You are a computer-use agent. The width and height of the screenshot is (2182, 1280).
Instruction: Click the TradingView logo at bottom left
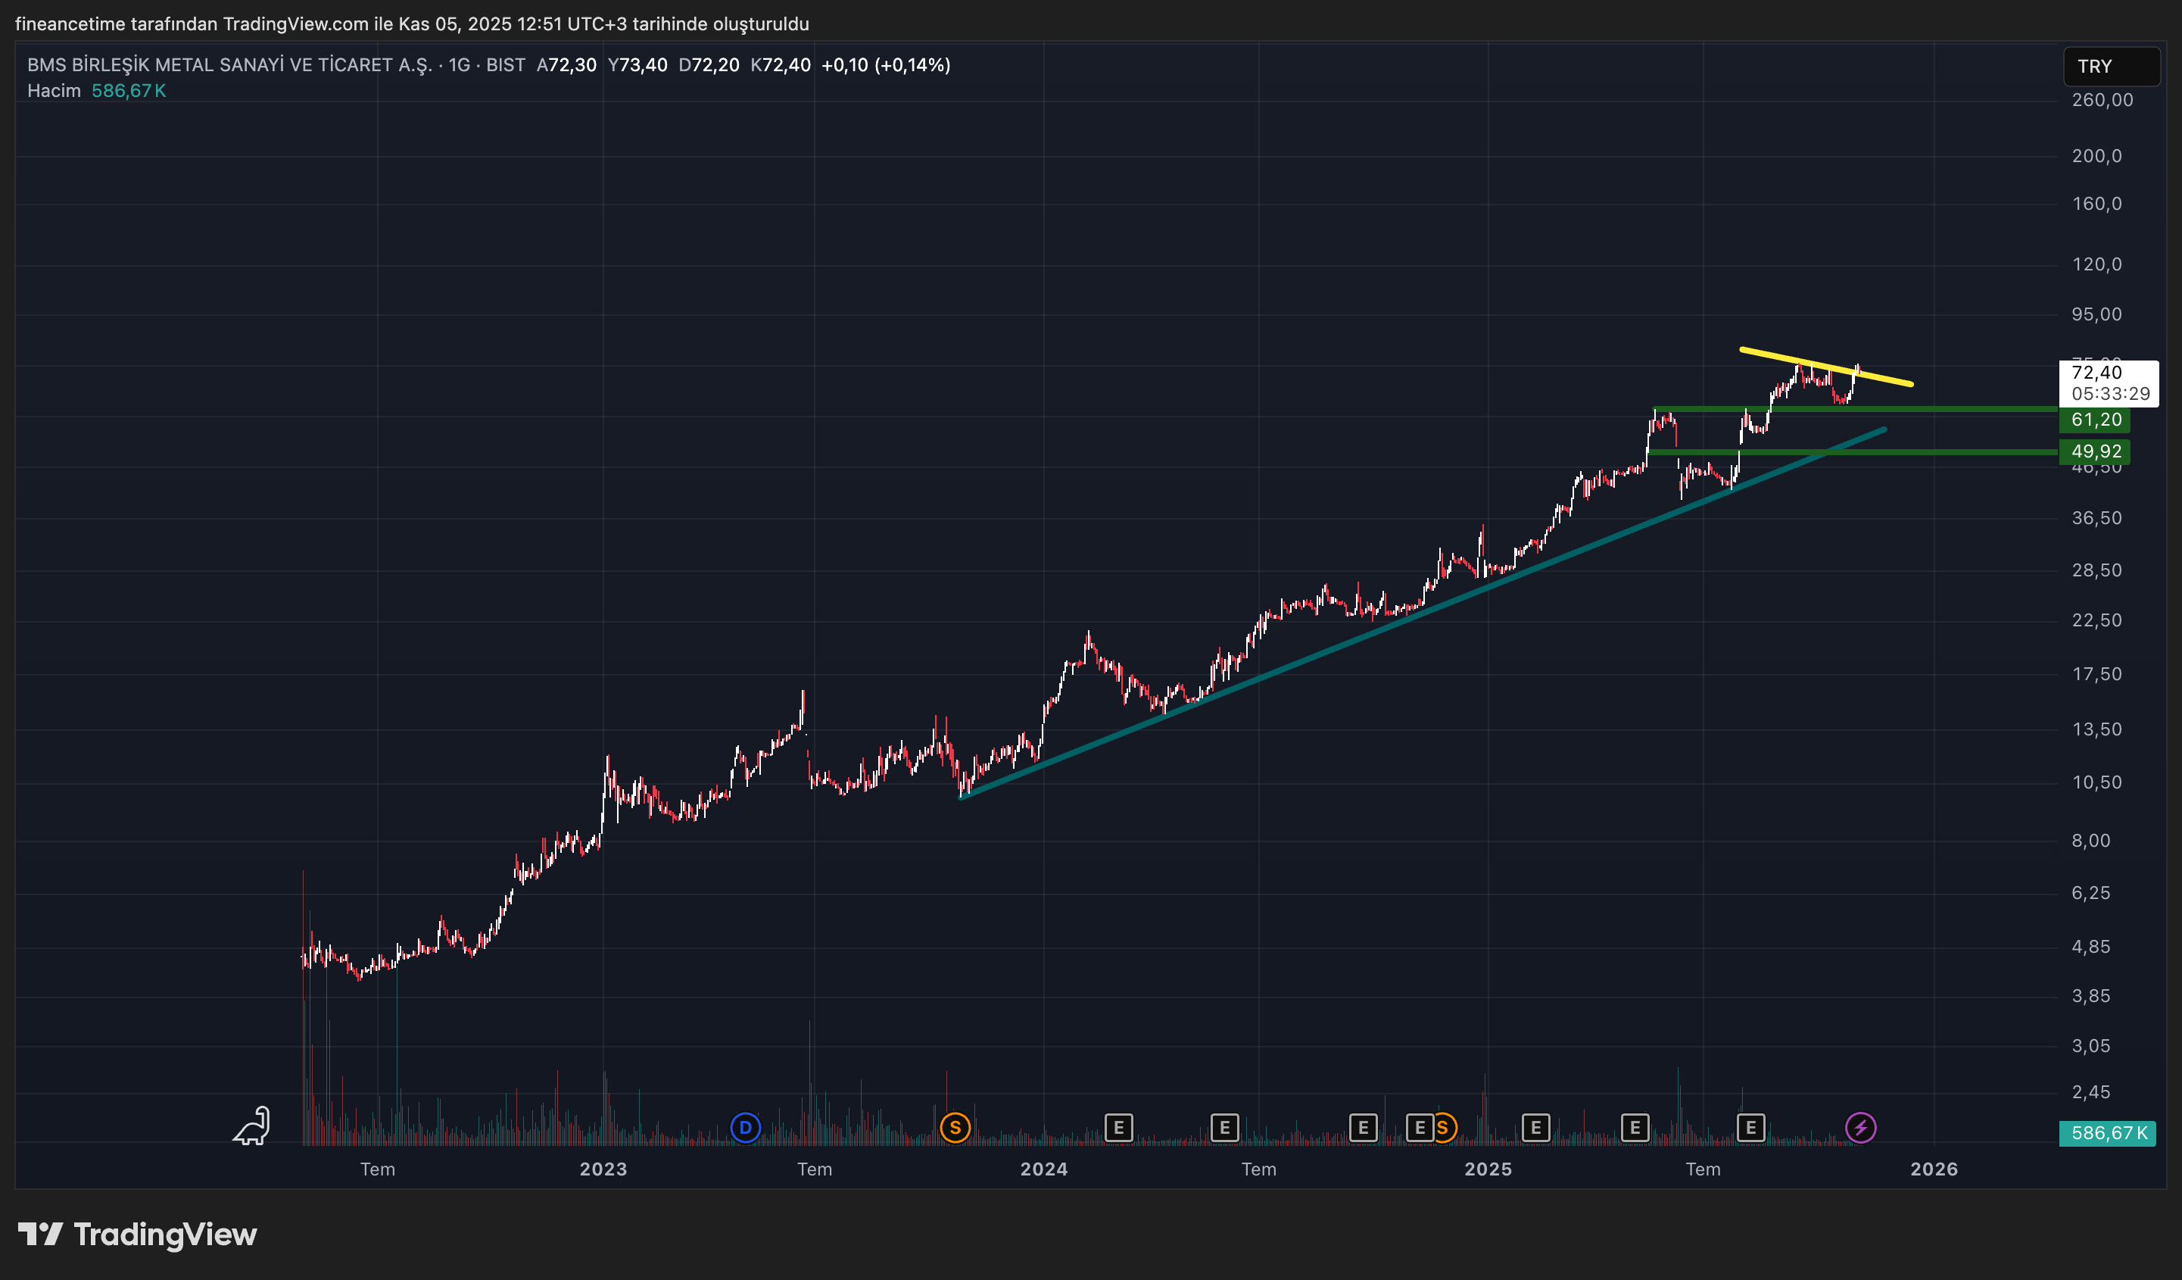[137, 1234]
